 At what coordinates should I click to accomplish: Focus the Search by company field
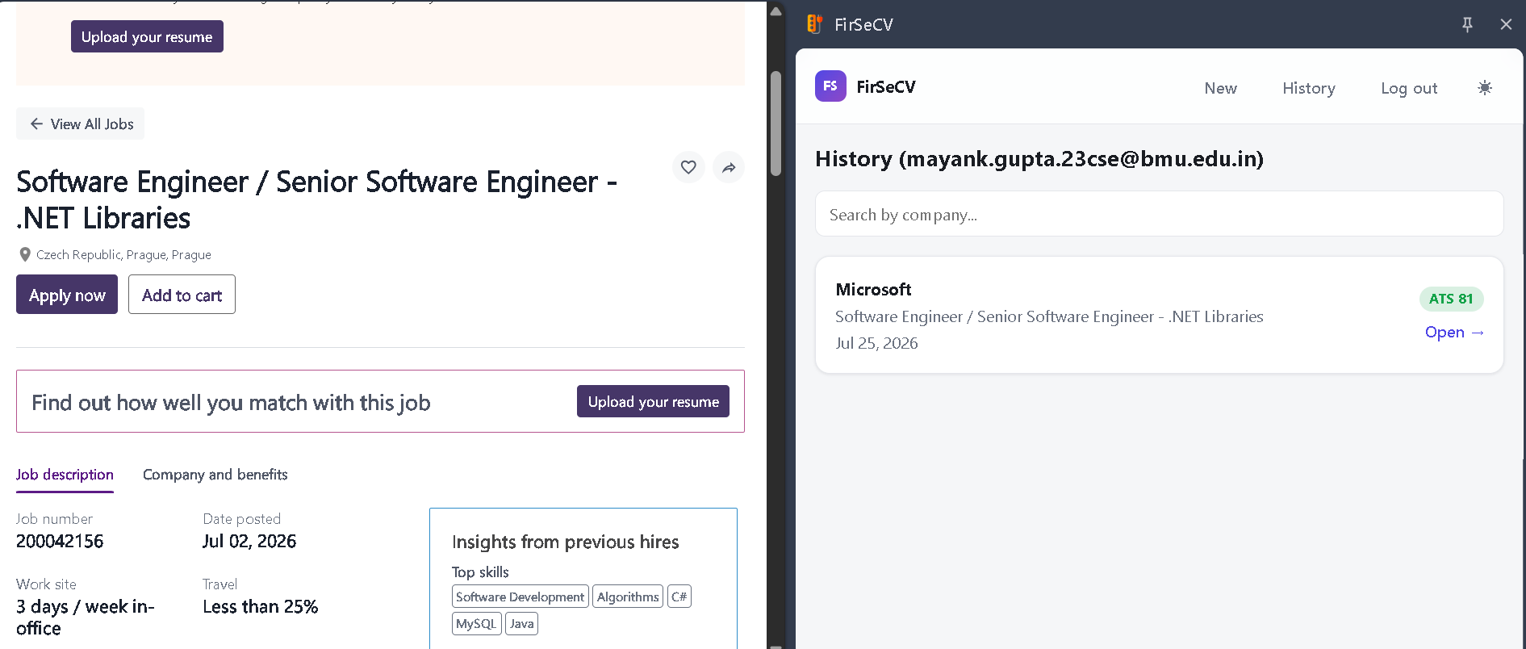point(1159,214)
